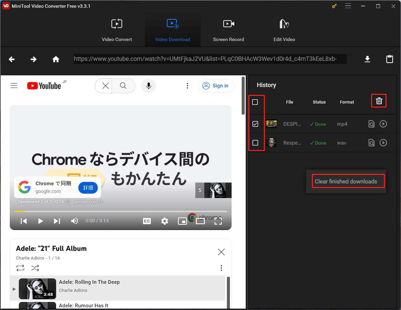This screenshot has width=401, height=310.
Task: Select Adele: Rumour Has It track
Action: (x=118, y=305)
